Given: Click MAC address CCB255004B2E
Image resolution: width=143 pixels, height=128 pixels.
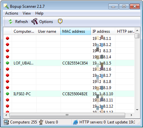Looking at the screenshot, I should (75, 94).
